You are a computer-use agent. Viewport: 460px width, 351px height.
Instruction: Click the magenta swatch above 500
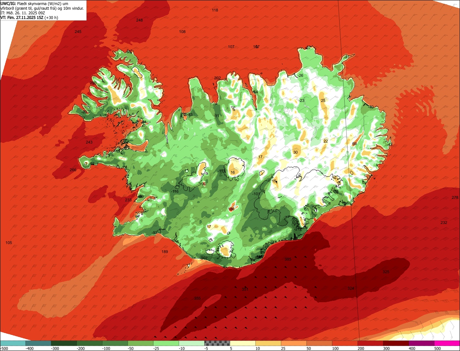coord(447,343)
